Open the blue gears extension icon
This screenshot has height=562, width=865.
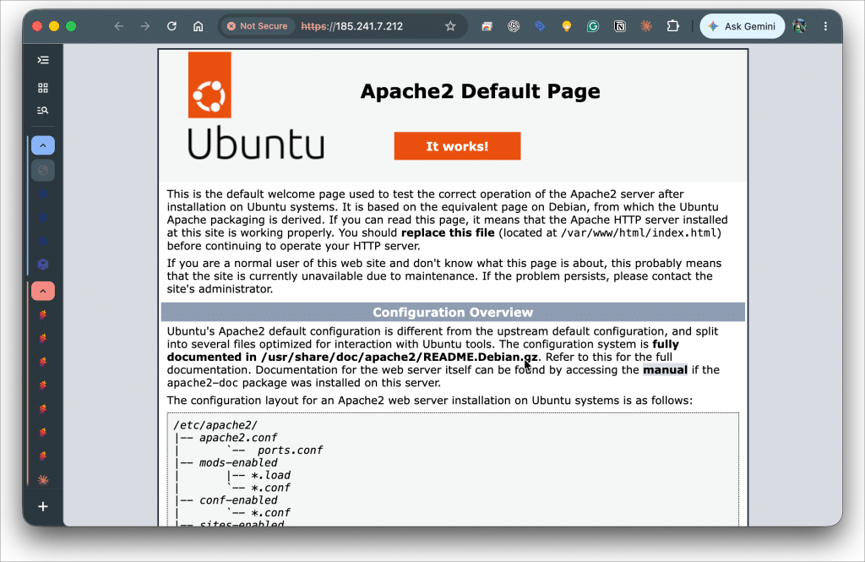[x=540, y=26]
